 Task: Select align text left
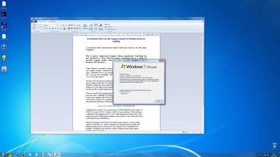pyautogui.click(x=69, y=28)
